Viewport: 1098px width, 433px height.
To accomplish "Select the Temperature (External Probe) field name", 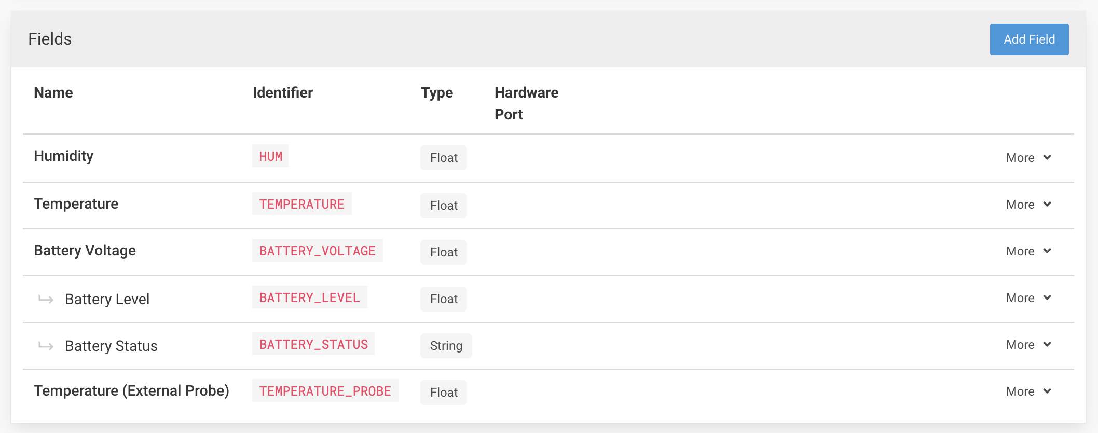I will tap(132, 391).
